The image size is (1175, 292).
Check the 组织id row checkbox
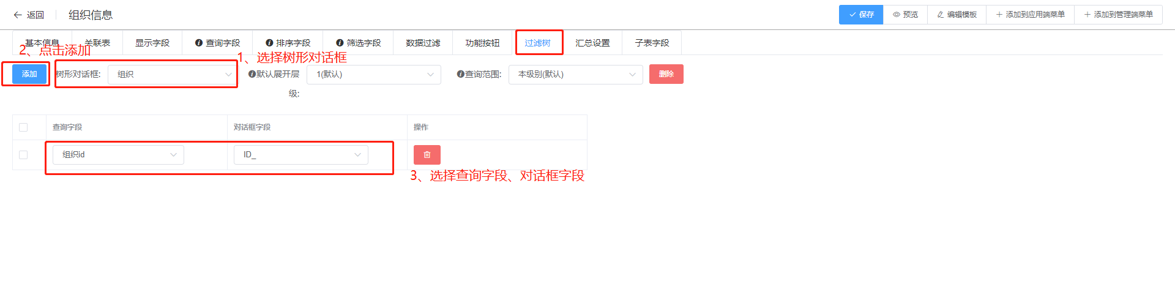(x=23, y=155)
